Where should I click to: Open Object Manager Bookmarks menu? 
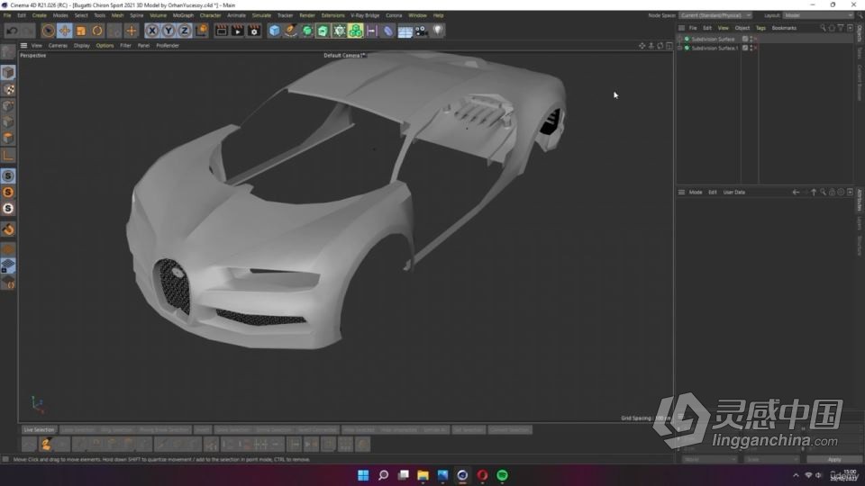(x=784, y=28)
